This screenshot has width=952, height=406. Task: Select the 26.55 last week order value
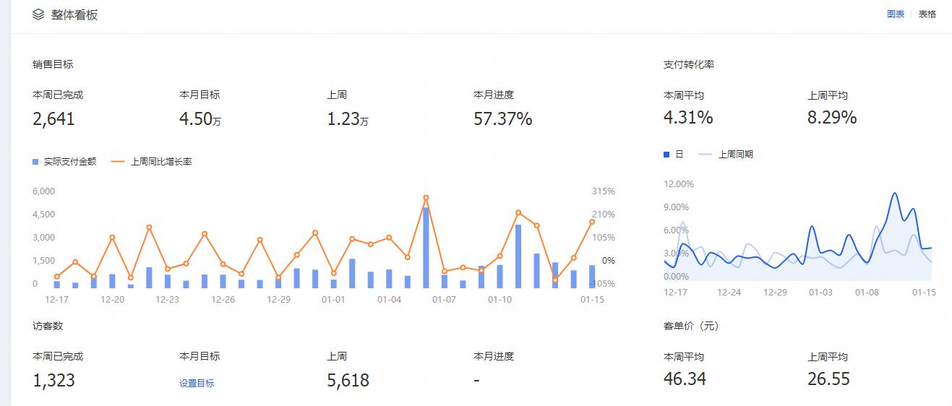[x=828, y=379]
